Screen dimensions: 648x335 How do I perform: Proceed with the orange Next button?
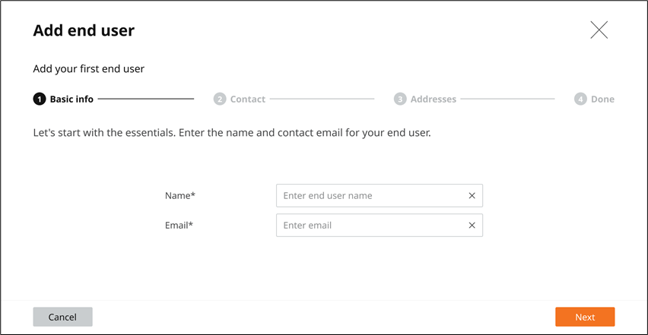coord(584,317)
